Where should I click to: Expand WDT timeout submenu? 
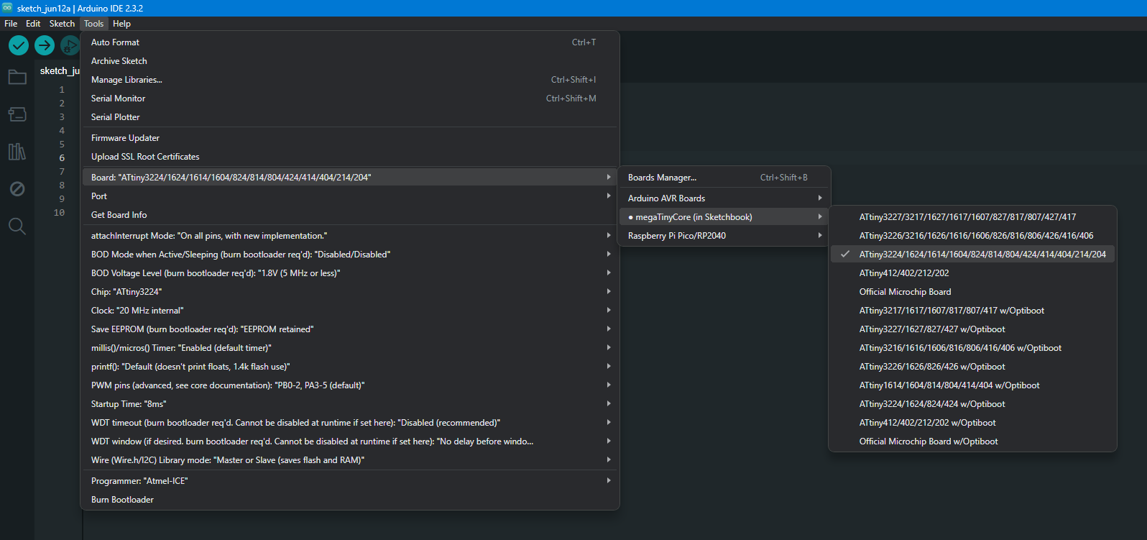350,423
